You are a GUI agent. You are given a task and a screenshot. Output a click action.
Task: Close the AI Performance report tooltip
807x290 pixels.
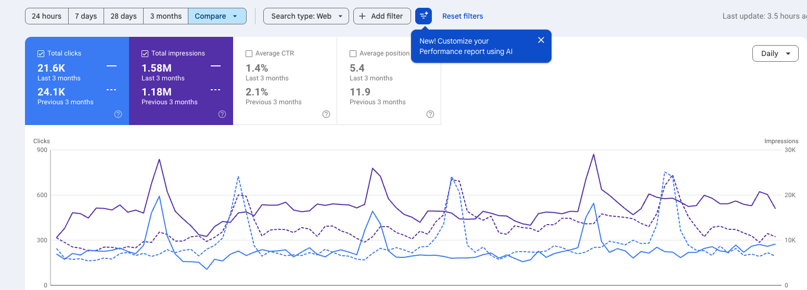coord(541,40)
